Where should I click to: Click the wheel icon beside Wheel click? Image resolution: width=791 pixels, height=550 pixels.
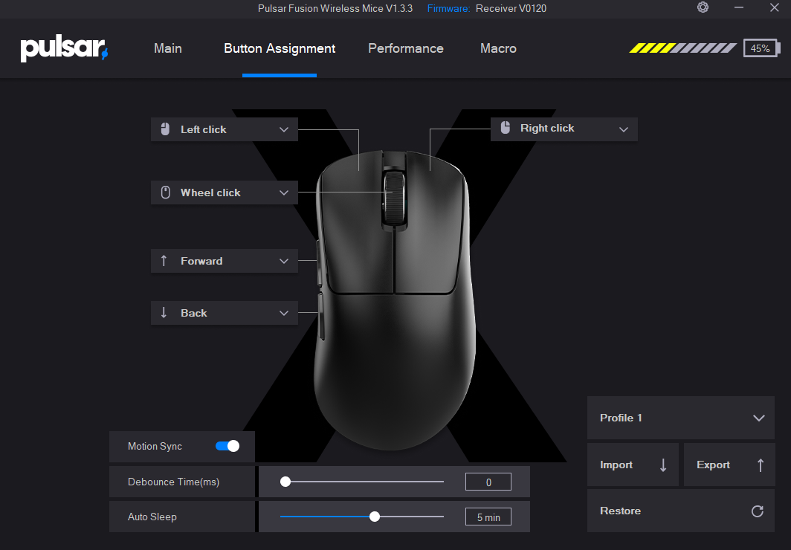(x=166, y=192)
